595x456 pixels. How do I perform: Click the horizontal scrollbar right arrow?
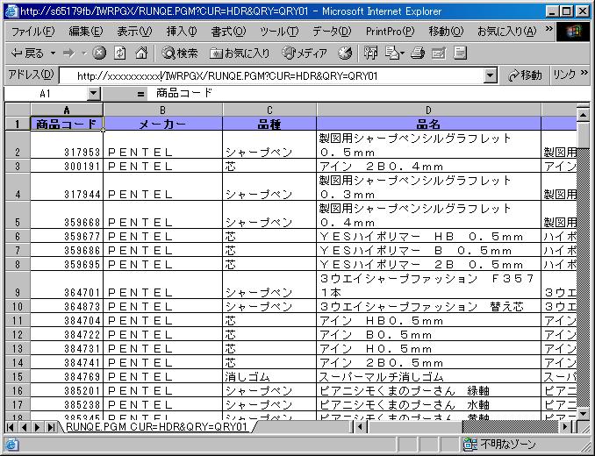tap(564, 427)
